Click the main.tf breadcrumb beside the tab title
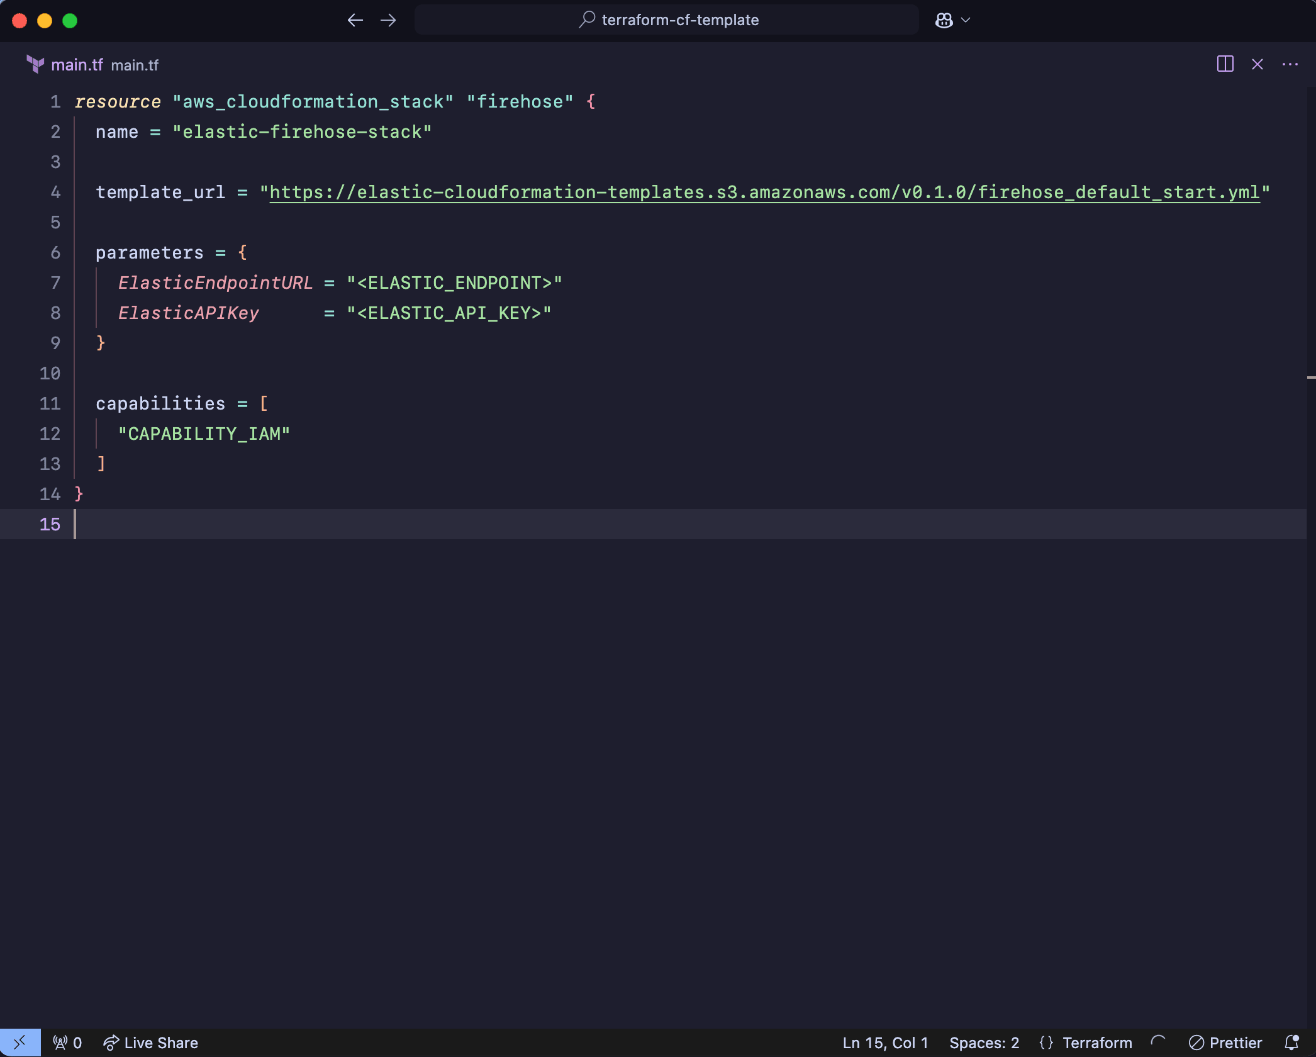 (x=135, y=65)
